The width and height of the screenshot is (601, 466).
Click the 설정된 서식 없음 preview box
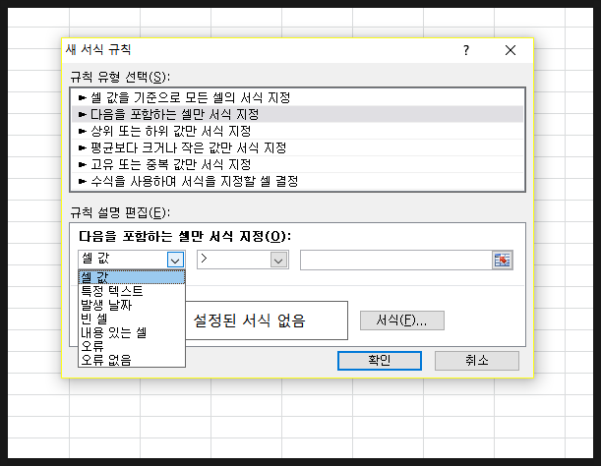click(x=267, y=320)
